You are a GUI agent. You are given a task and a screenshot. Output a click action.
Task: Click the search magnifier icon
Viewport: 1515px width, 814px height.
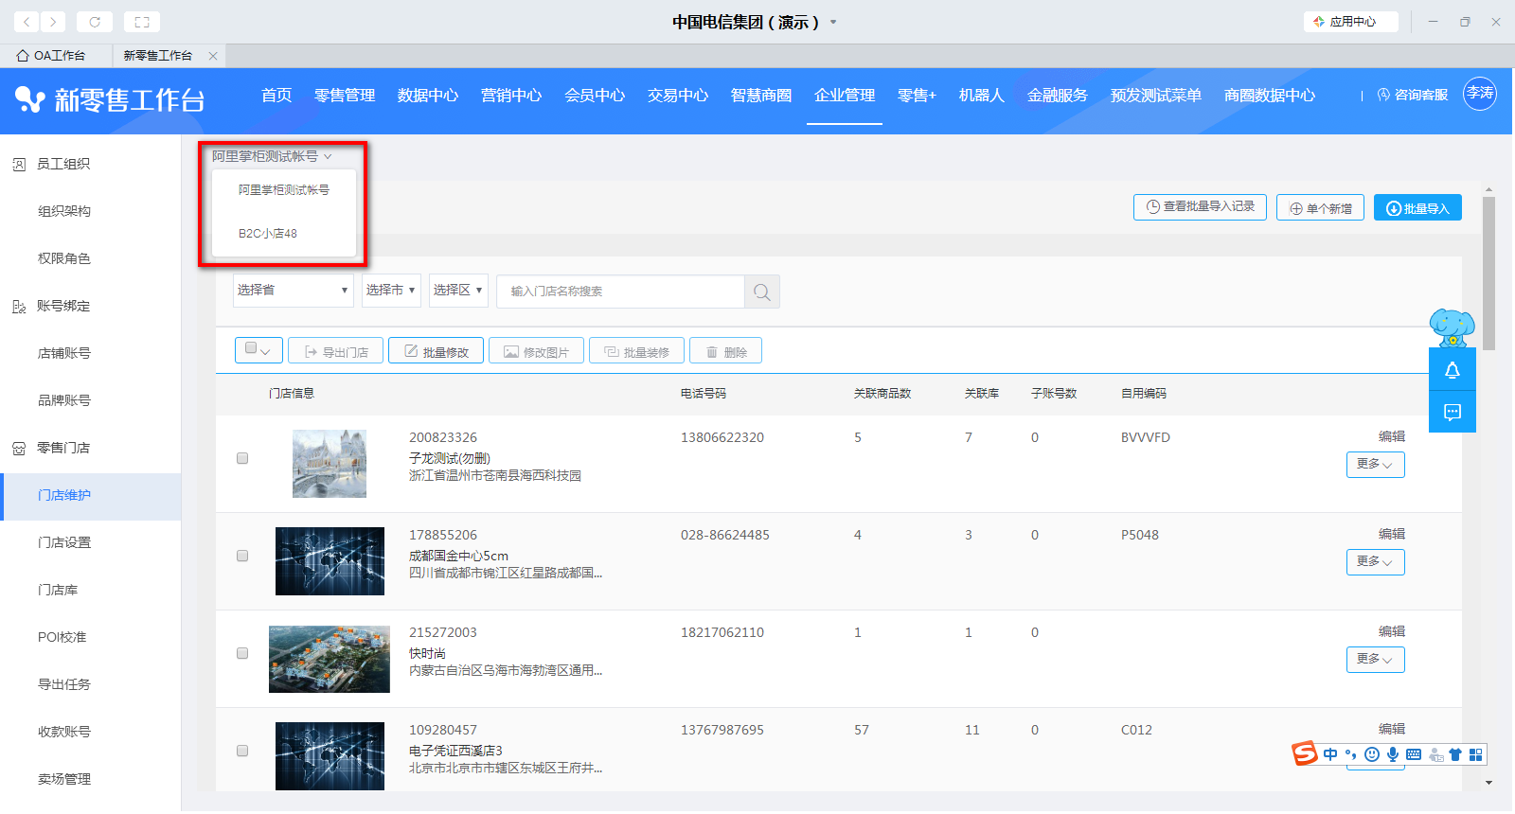tap(761, 292)
